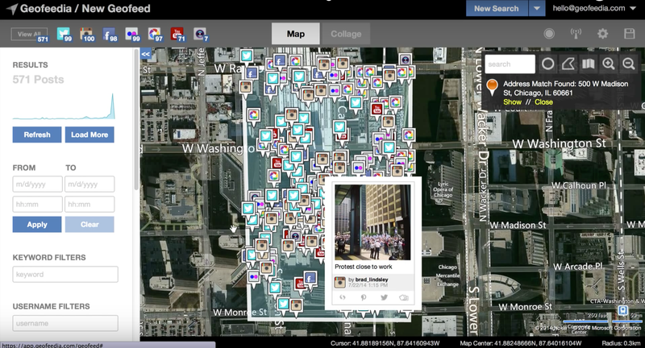Image resolution: width=645 pixels, height=348 pixels.
Task: Click the save floppy disk icon
Action: (630, 34)
